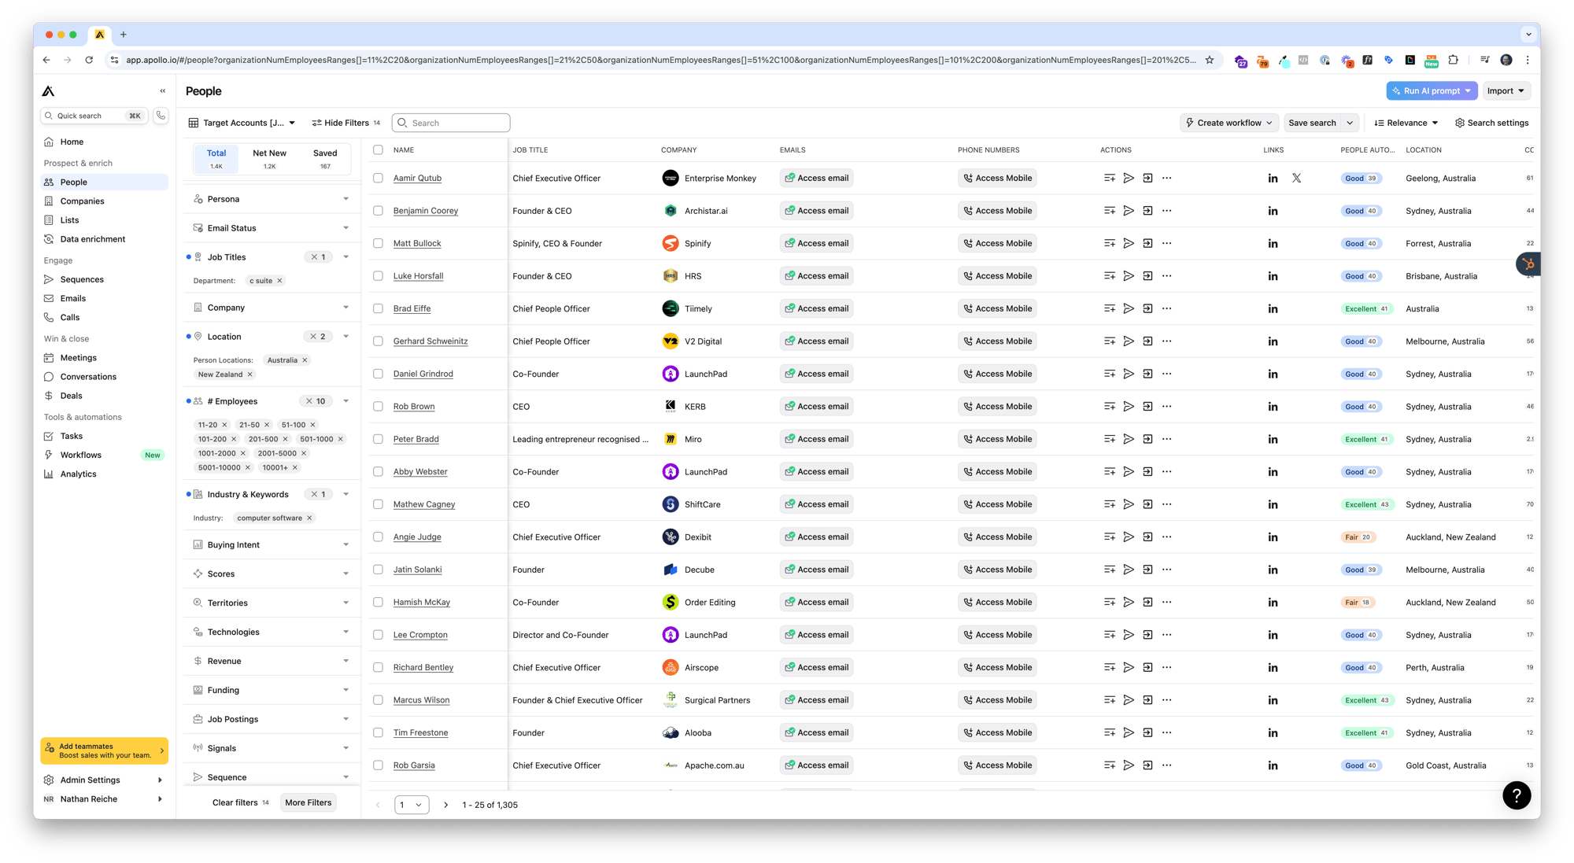Open LinkedIn link for Gerhard Schweinitz
This screenshot has width=1574, height=863.
point(1273,341)
